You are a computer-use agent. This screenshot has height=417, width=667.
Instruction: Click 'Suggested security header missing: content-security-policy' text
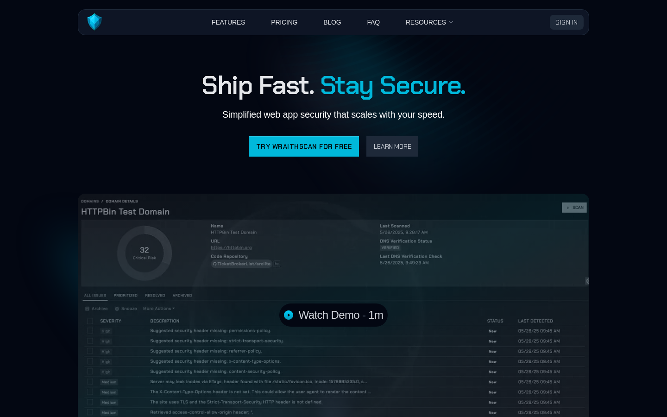215,372
